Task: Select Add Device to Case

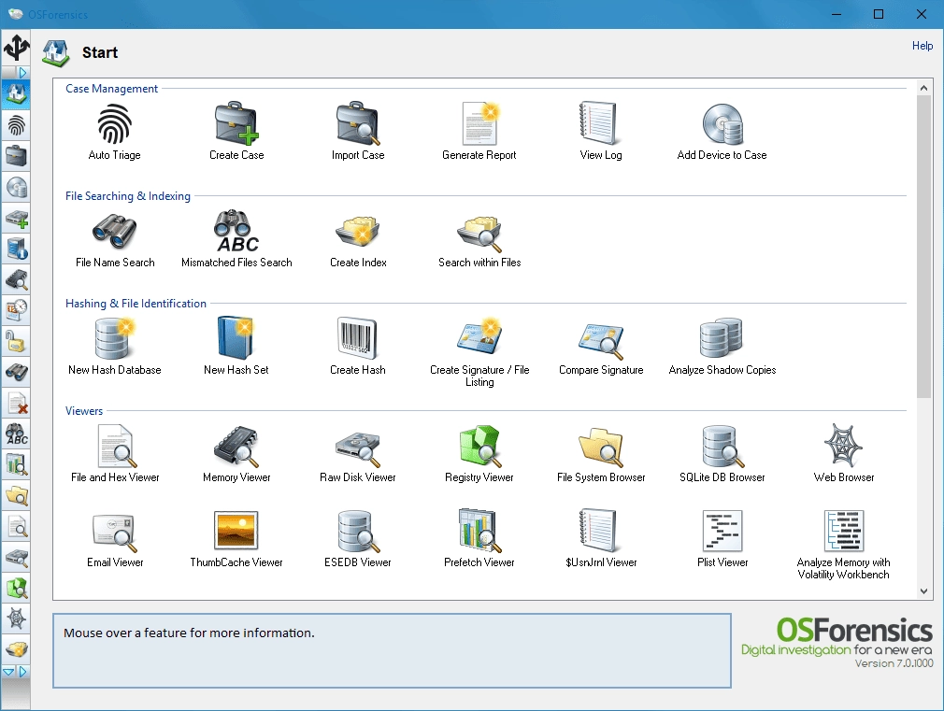Action: [722, 131]
